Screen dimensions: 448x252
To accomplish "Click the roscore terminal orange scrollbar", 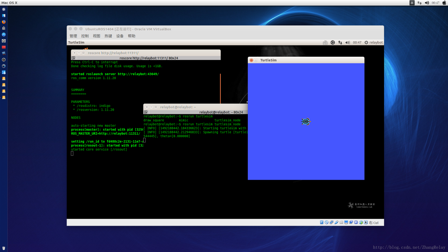I will pos(220,89).
